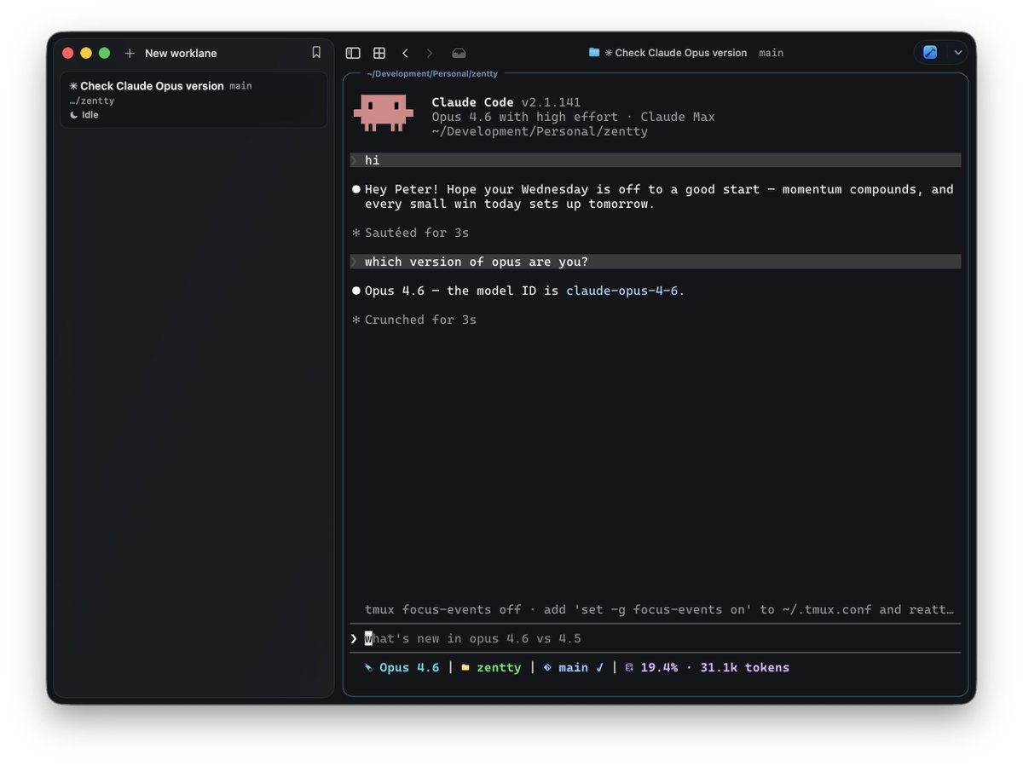The height and width of the screenshot is (766, 1023).
Task: Go forward with the right chevron
Action: [430, 53]
